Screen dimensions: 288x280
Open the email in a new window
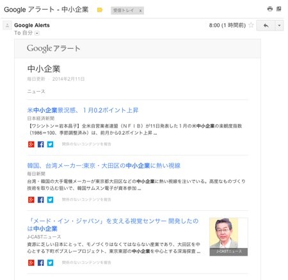coord(279,9)
